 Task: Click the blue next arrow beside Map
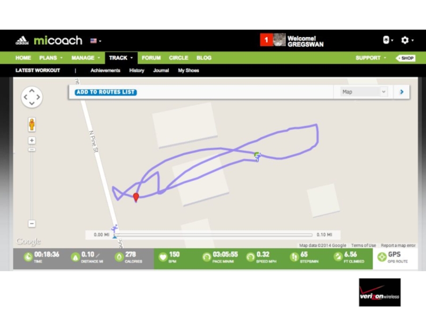(402, 92)
